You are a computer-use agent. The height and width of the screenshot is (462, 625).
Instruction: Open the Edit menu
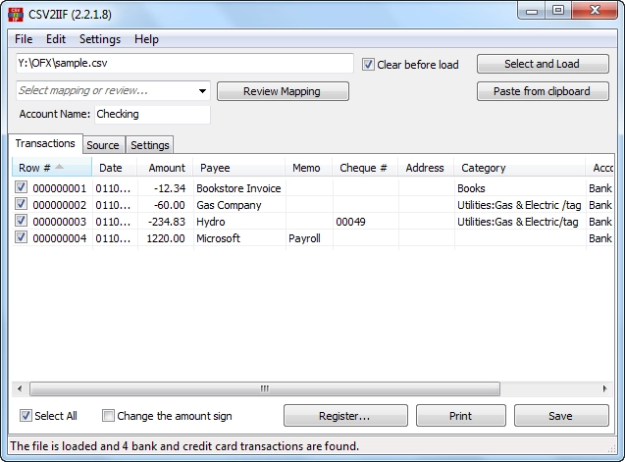[56, 39]
